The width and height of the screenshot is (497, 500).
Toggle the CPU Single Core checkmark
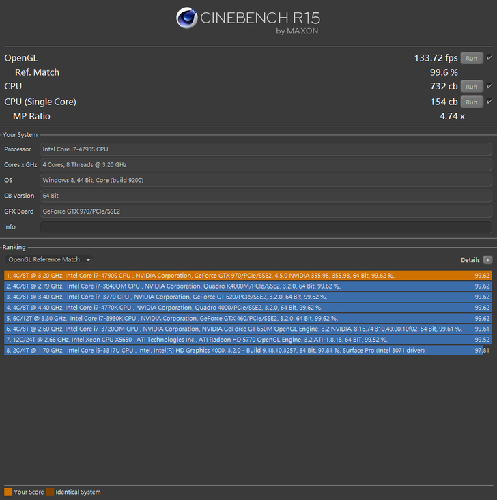[489, 102]
